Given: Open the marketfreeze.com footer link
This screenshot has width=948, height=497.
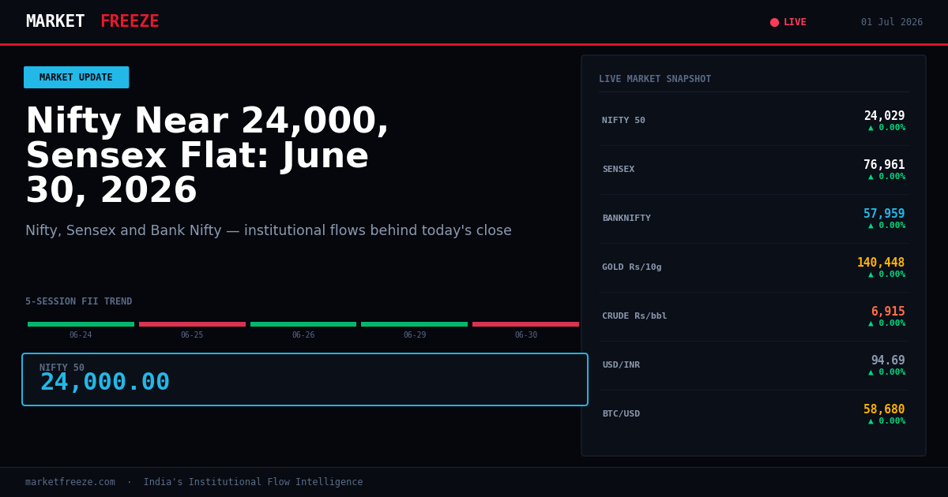Looking at the screenshot, I should 70,482.
